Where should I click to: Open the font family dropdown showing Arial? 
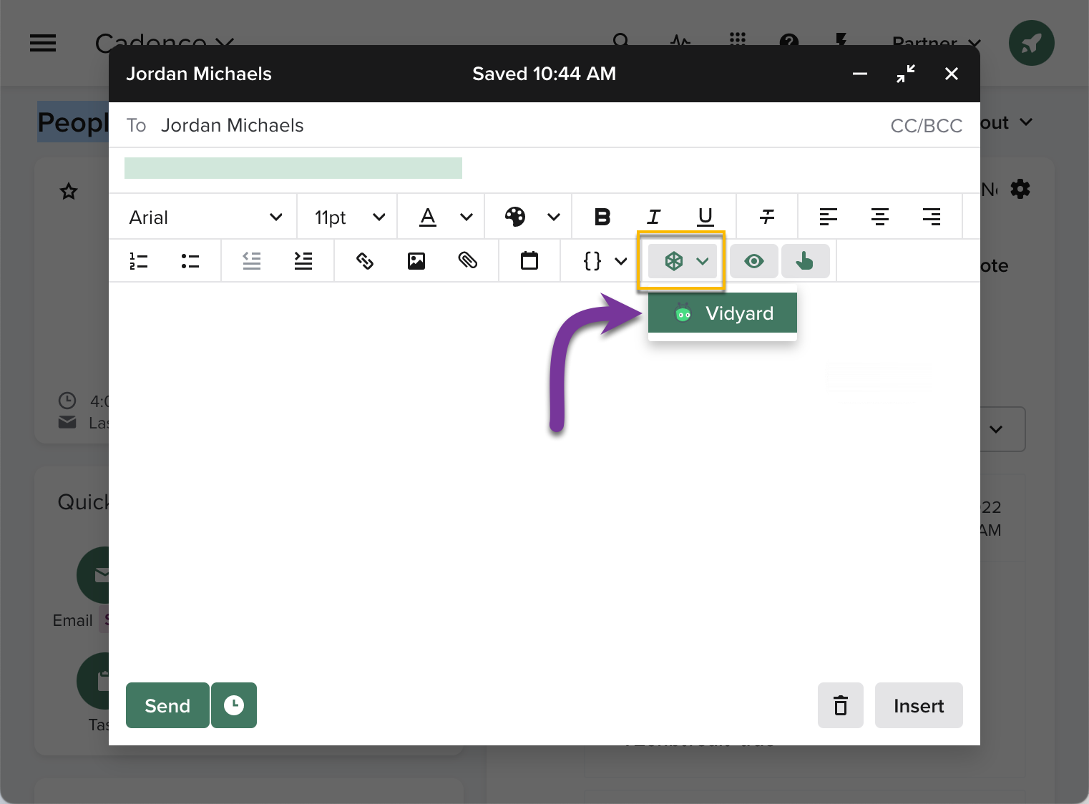point(203,216)
